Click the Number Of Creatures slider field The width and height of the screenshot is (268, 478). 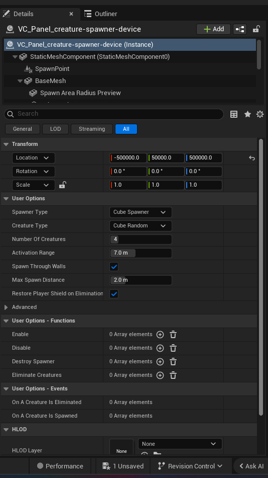tap(141, 240)
